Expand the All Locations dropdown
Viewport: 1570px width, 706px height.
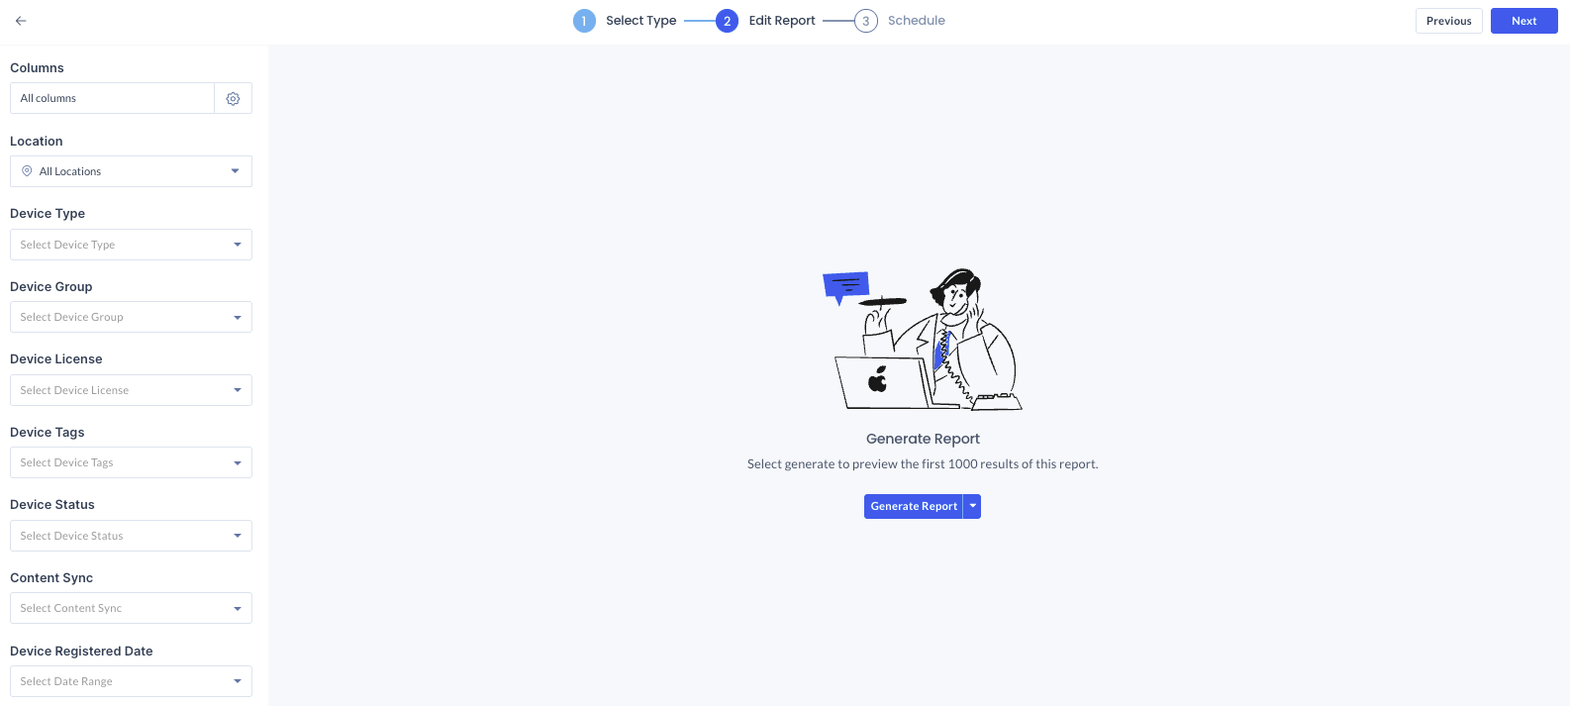point(131,171)
